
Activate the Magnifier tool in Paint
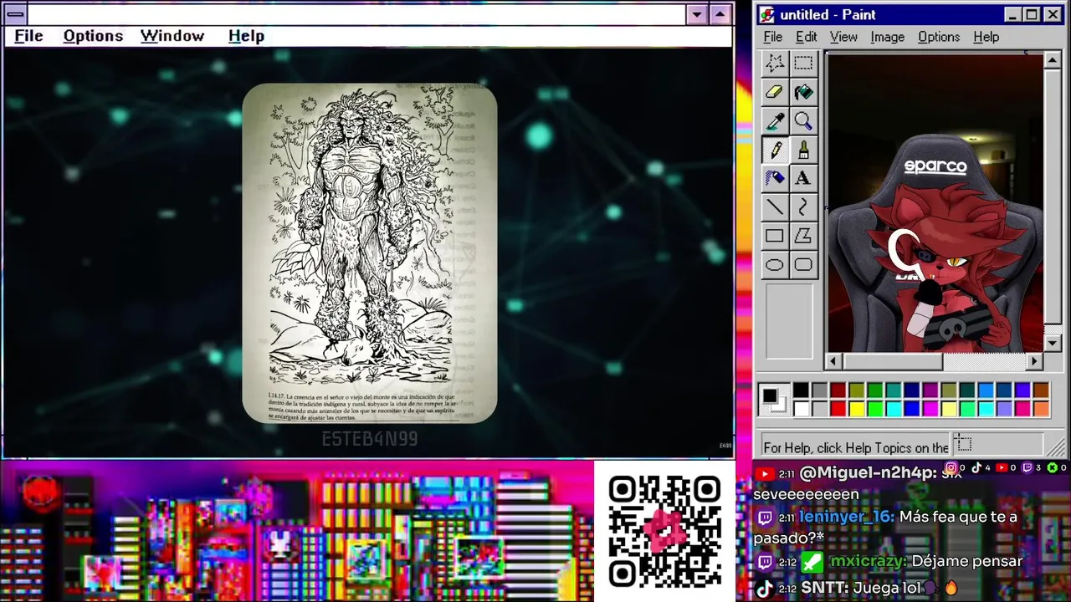point(803,121)
